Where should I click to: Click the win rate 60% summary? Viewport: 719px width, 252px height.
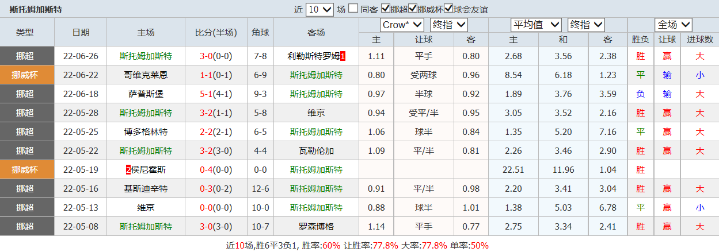pyautogui.click(x=331, y=245)
